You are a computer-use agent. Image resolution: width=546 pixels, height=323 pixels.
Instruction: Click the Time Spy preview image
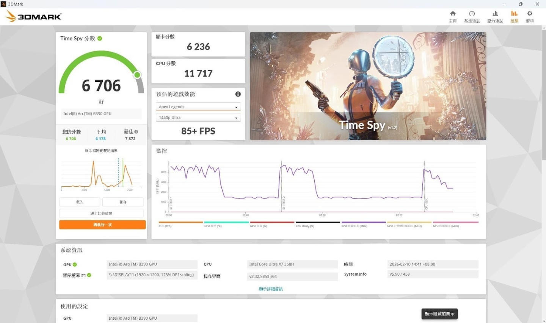pos(368,86)
